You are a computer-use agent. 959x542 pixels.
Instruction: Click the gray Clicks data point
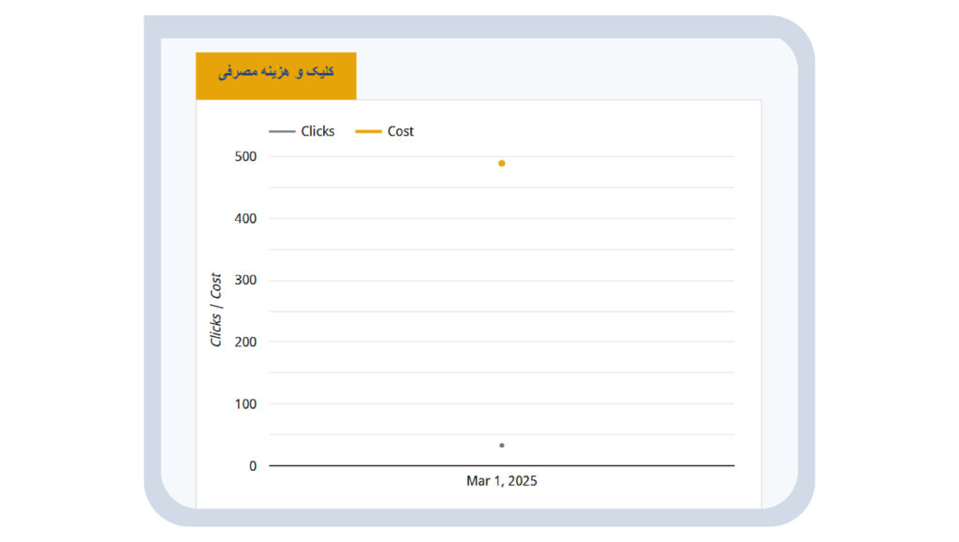502,446
